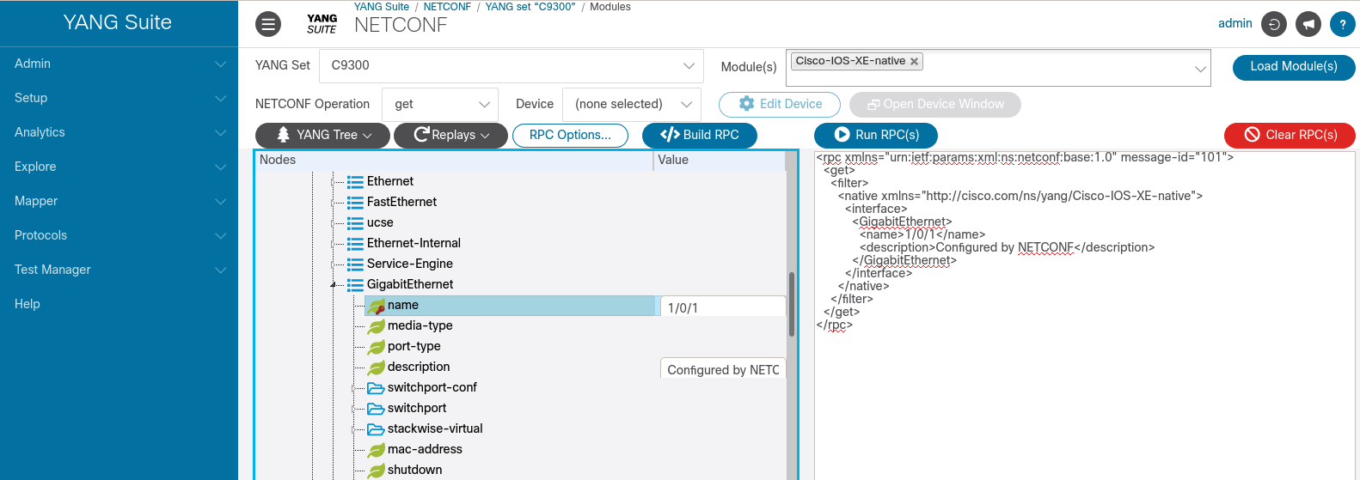Click the Value column header

(x=720, y=160)
